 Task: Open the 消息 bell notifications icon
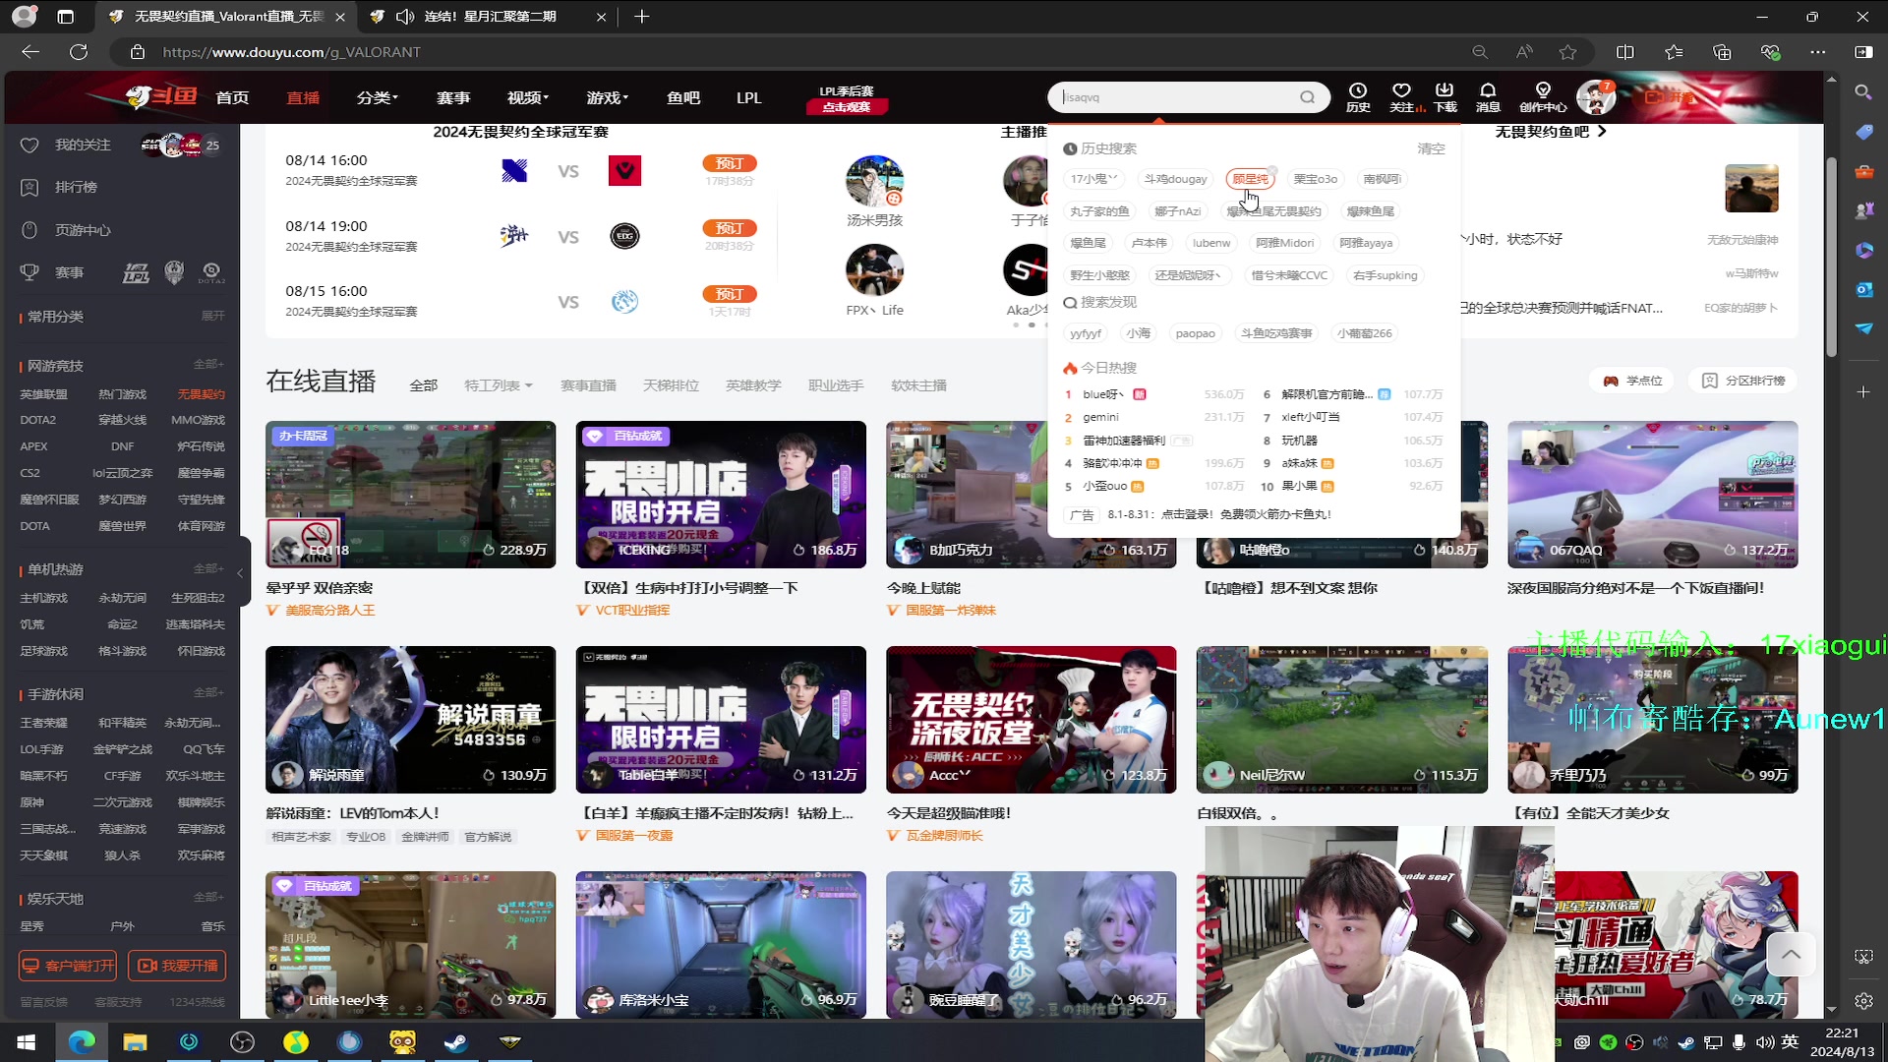click(x=1488, y=97)
